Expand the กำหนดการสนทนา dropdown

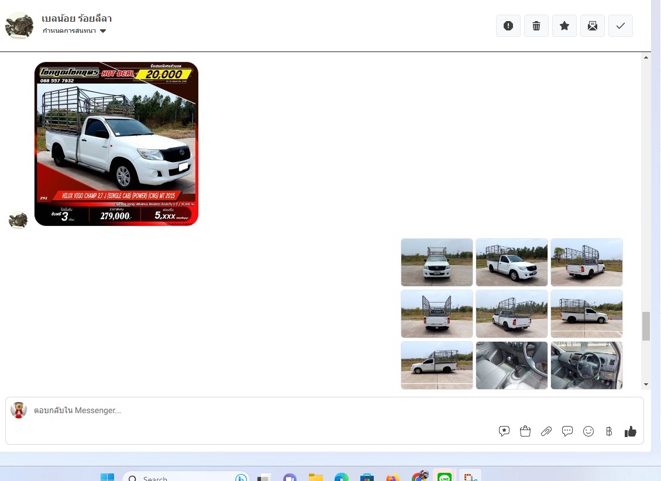click(74, 31)
